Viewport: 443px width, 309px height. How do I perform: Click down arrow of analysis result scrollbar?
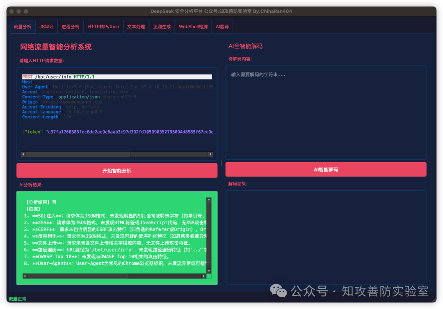(x=209, y=271)
